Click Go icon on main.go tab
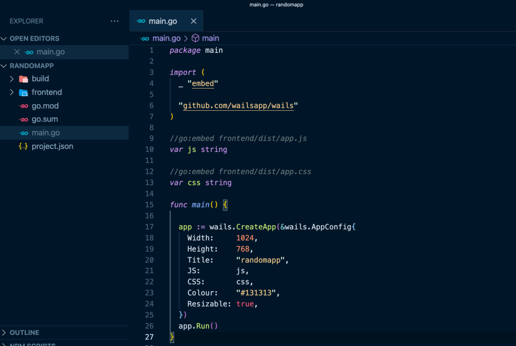This screenshot has height=346, width=516. (x=141, y=21)
